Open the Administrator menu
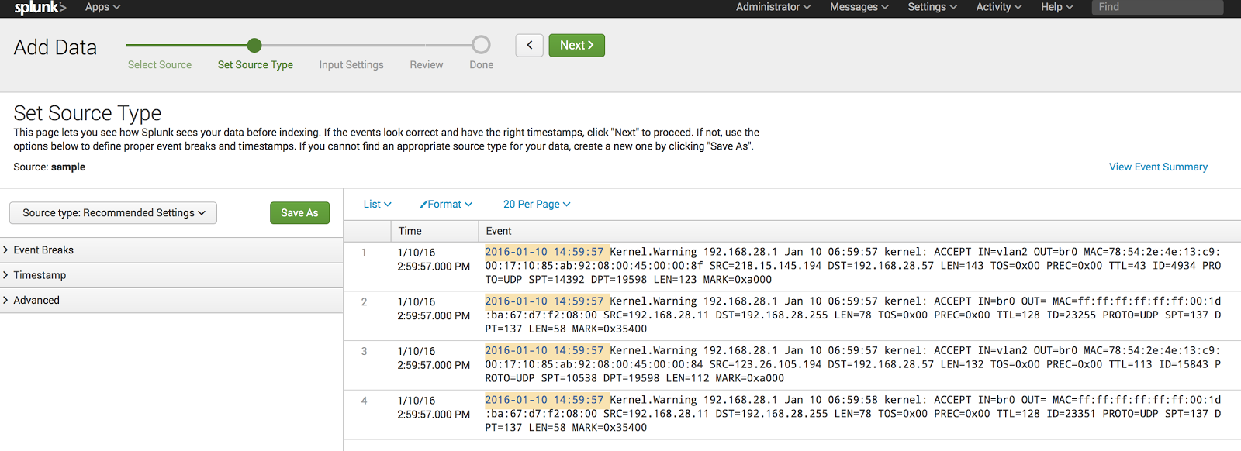1241x451 pixels. (x=773, y=7)
